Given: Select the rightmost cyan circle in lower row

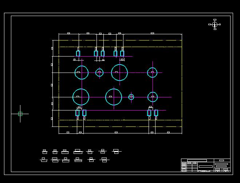Looking at the screenshot, I should pyautogui.click(x=153, y=97).
